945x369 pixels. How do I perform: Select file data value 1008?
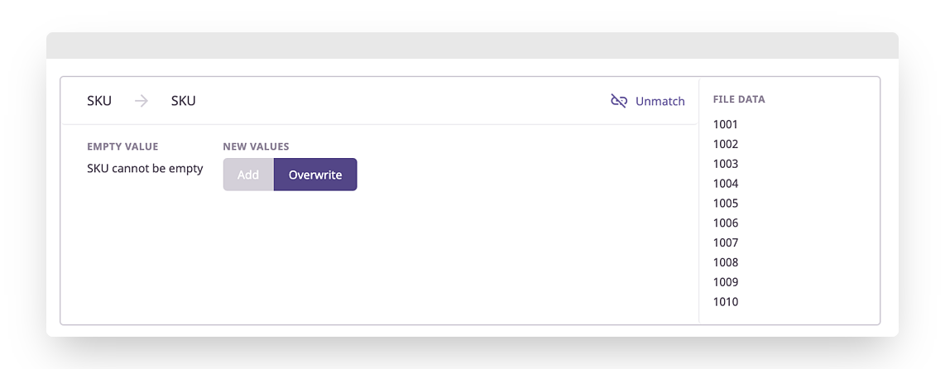726,262
